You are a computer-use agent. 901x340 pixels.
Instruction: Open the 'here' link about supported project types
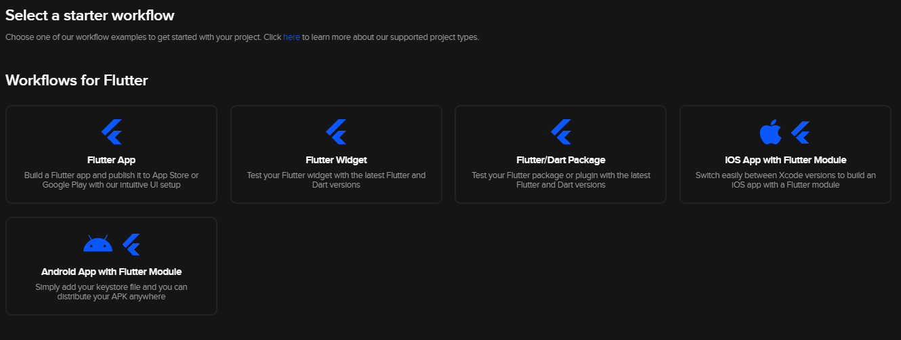pos(291,37)
